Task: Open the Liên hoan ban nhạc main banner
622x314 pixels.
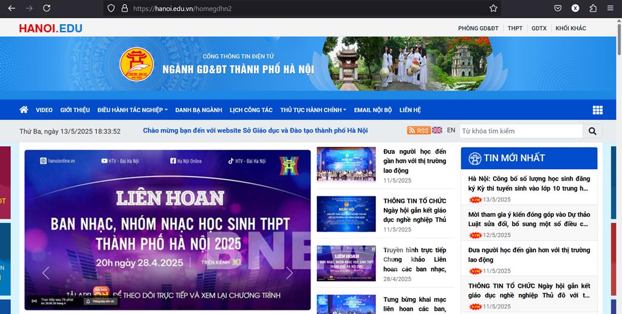Action: 168,230
